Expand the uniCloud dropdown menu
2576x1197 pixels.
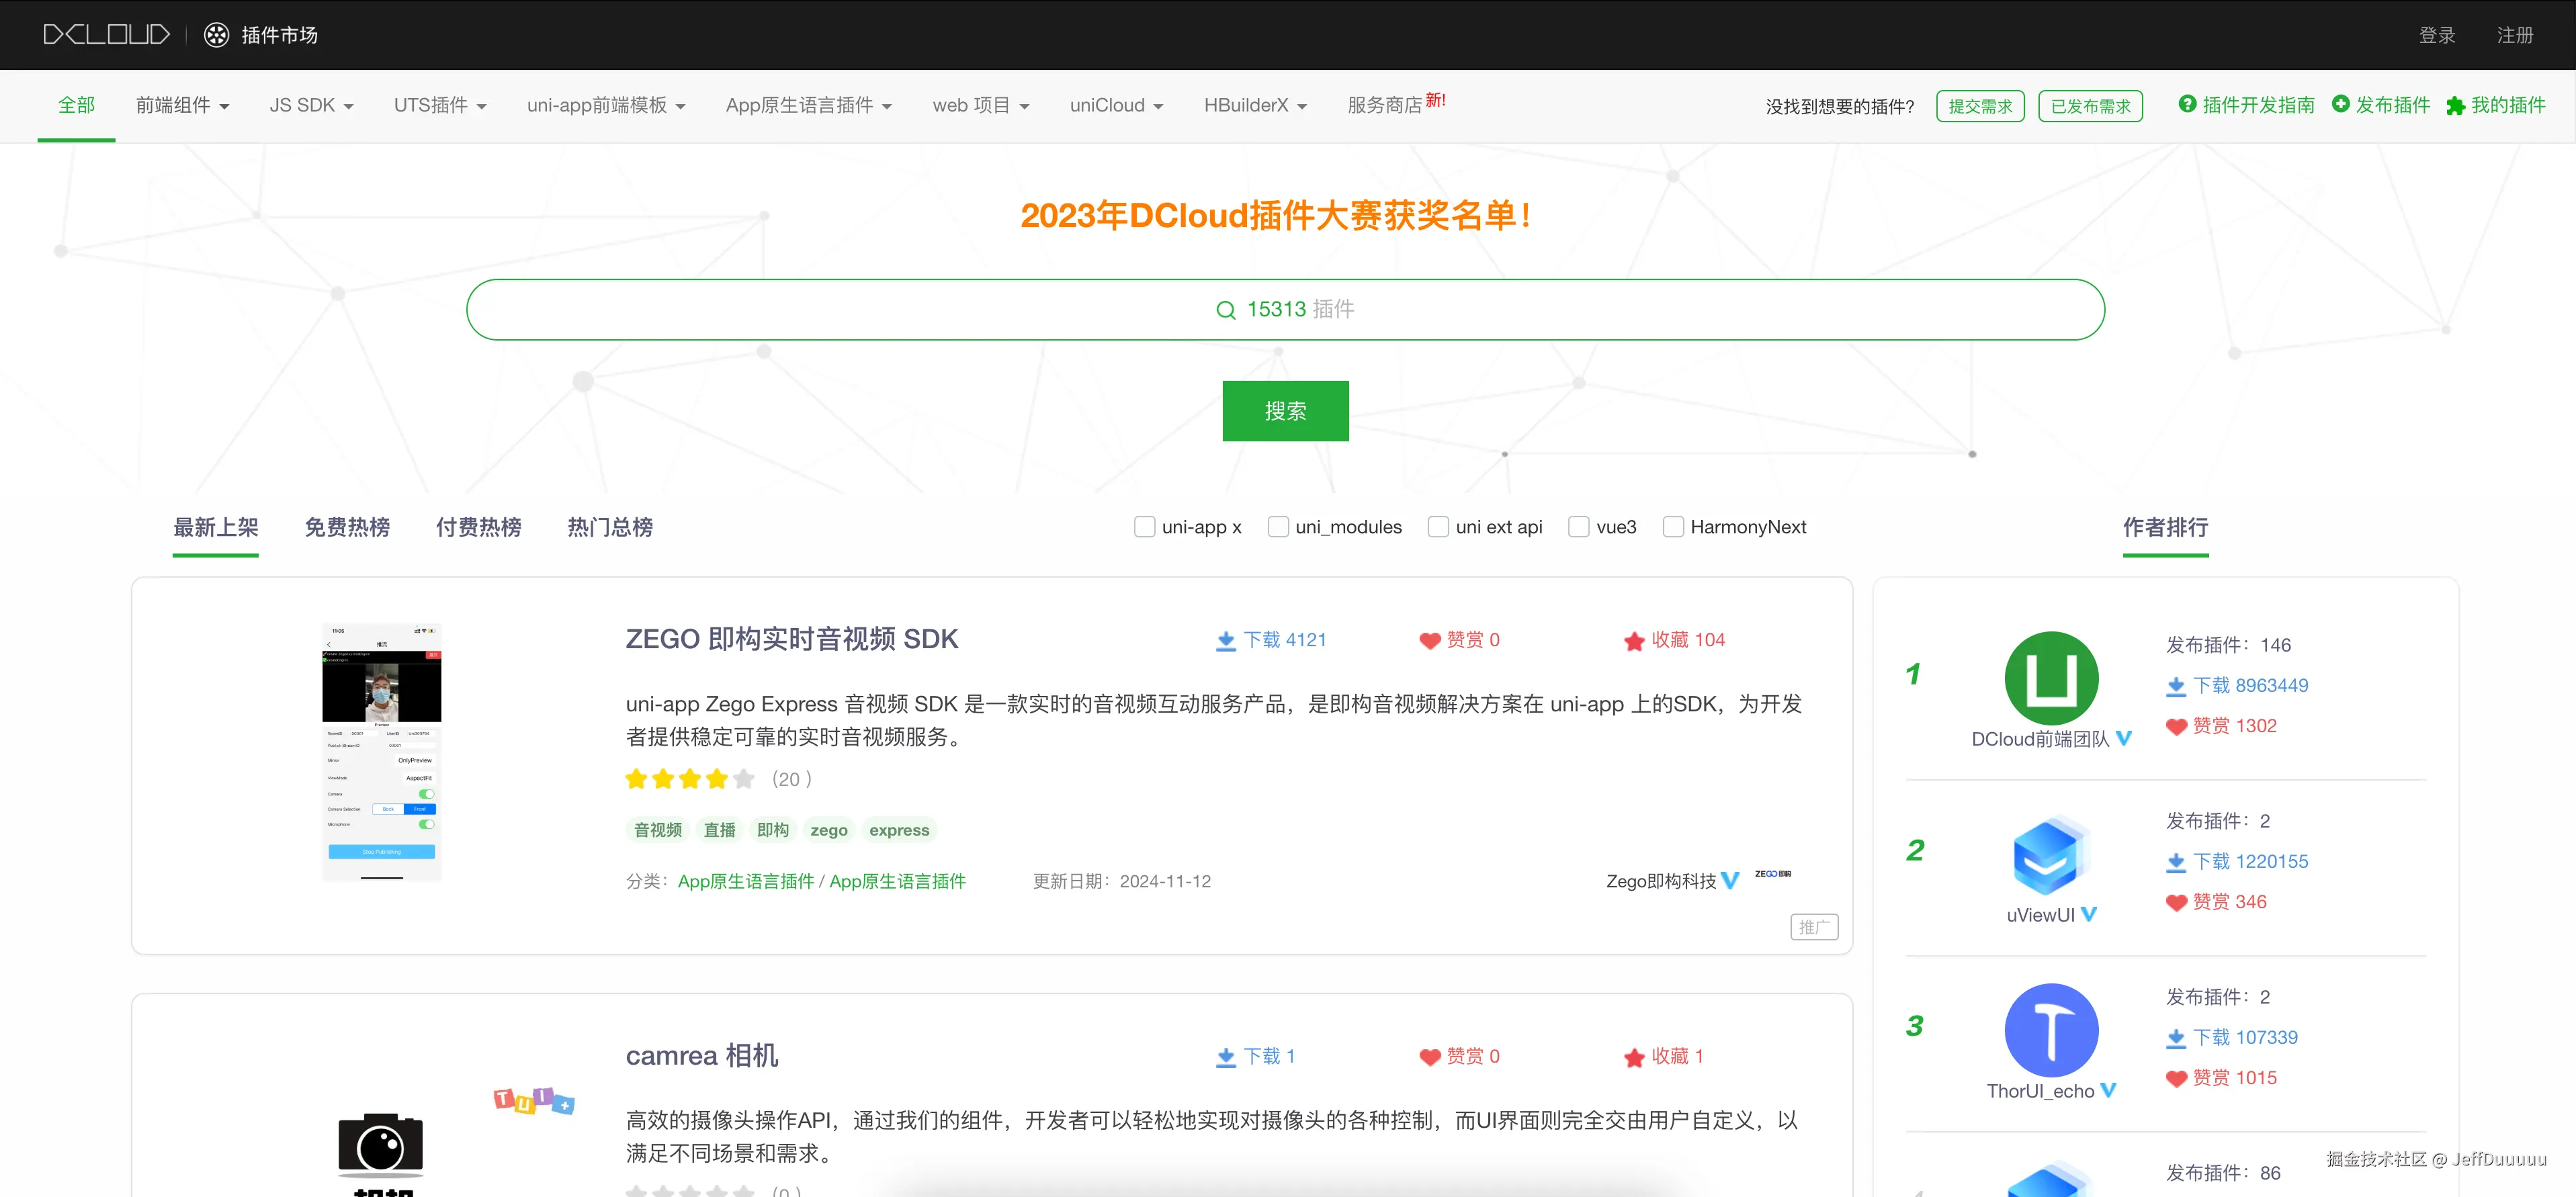(1116, 106)
